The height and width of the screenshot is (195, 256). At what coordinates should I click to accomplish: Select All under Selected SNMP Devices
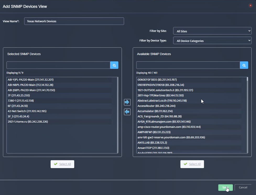coord(62,164)
